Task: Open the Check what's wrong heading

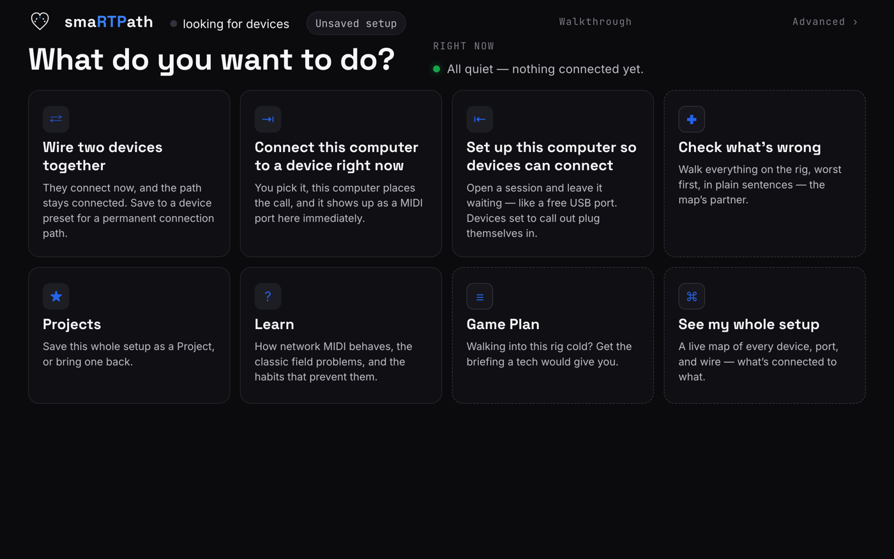Action: [x=750, y=147]
